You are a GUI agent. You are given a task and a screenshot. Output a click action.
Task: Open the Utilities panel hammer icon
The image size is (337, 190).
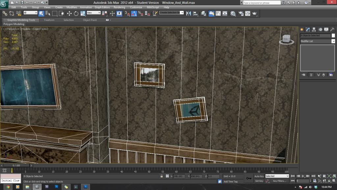click(x=332, y=29)
